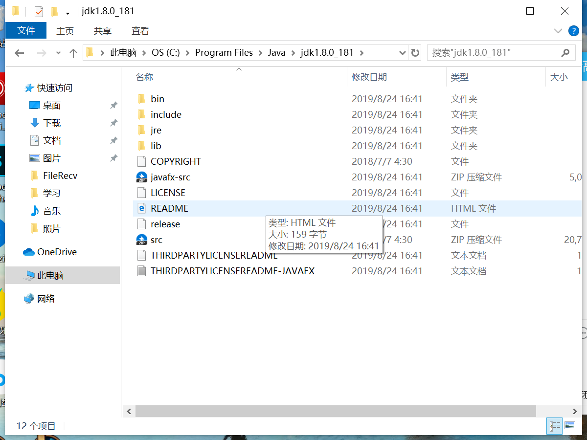Image resolution: width=587 pixels, height=440 pixels.
Task: Go up one folder level arrow
Action: (x=73, y=53)
